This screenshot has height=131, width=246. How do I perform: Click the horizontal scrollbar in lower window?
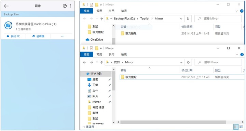click(x=173, y=122)
